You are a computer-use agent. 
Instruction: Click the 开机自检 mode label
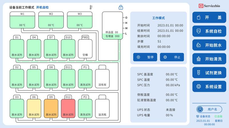tap(42, 7)
